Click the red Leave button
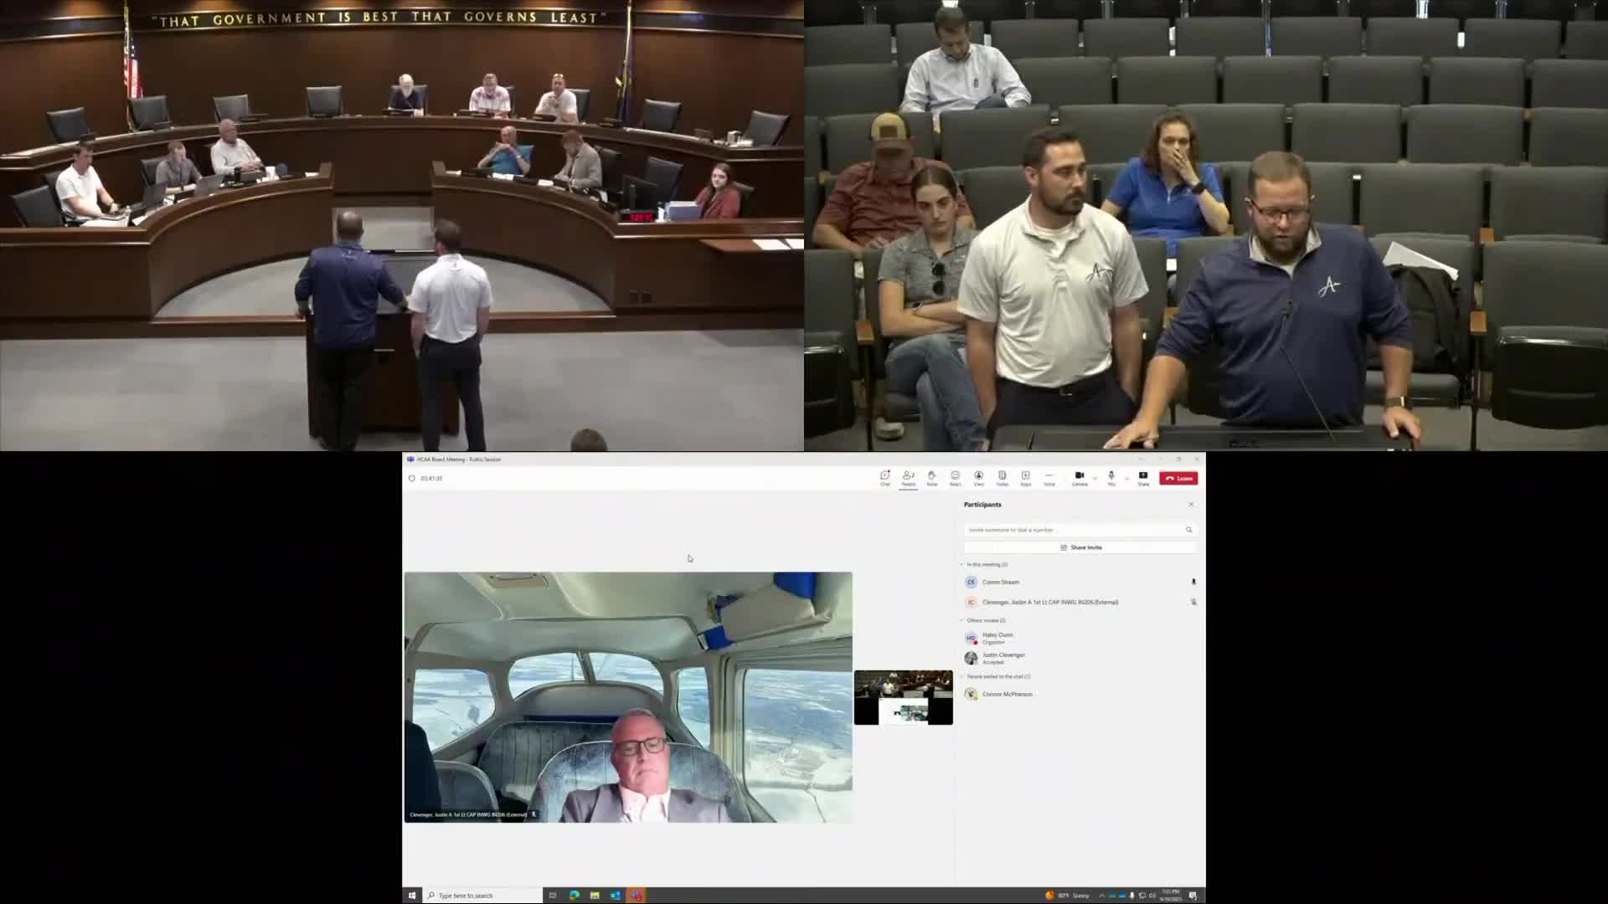Viewport: 1608px width, 904px height. pos(1178,478)
